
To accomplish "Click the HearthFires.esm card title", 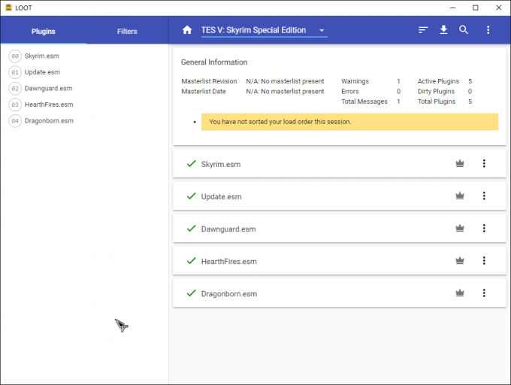I will pyautogui.click(x=228, y=262).
